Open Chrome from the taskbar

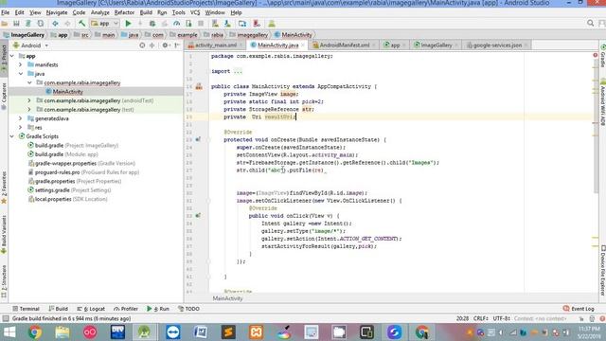[34, 332]
